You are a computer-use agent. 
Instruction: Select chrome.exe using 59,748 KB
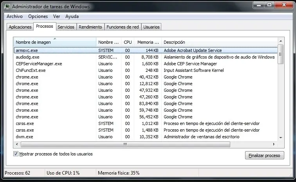point(146,110)
